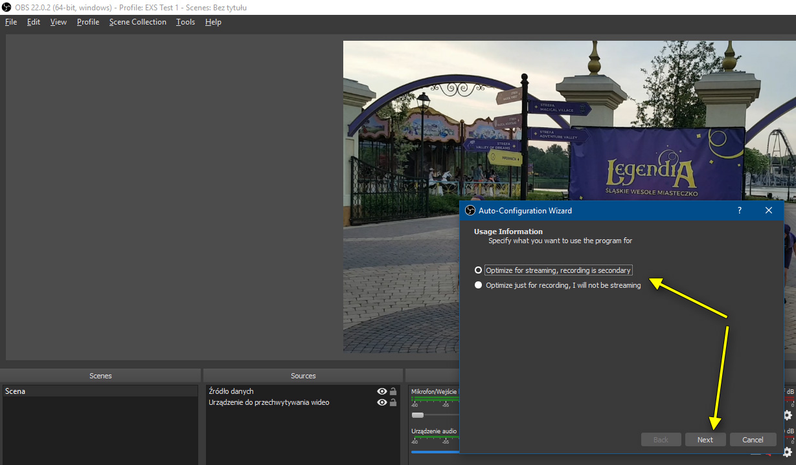Hide the Źródło danych source with its eye icon
The height and width of the screenshot is (465, 796).
point(382,391)
